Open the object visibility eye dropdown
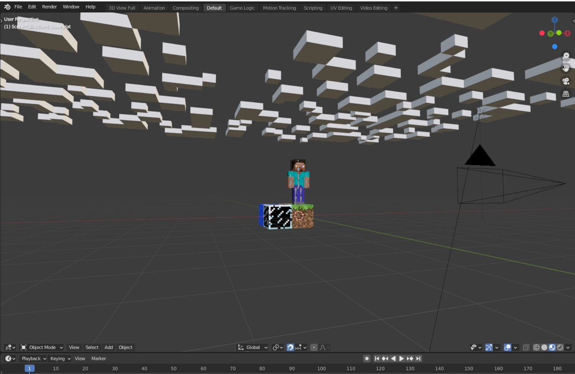 coord(476,347)
